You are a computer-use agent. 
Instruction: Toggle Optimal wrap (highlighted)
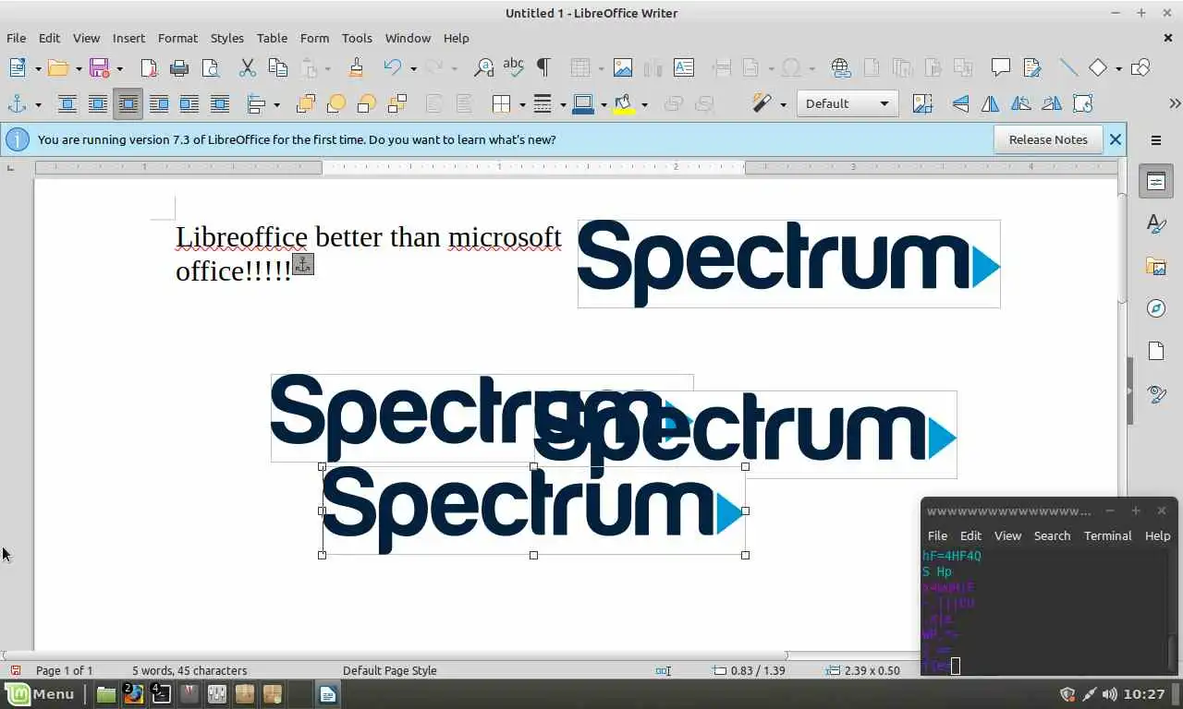pos(128,103)
